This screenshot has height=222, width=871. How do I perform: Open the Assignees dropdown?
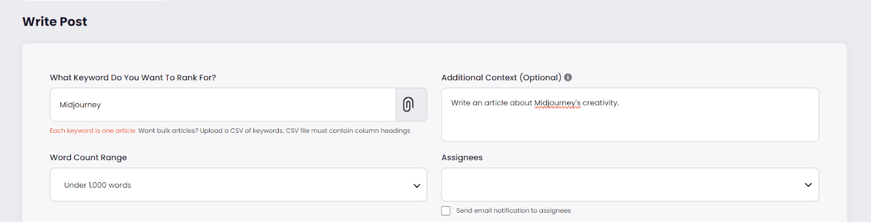630,185
